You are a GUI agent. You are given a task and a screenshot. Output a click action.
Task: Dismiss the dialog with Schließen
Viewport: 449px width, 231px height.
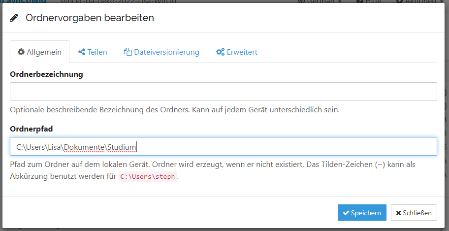[x=414, y=213]
